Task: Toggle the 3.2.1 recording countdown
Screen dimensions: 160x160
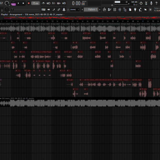Action: 53,3
